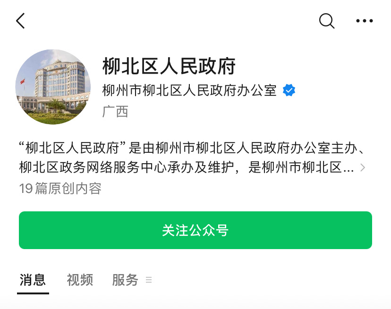391x309 pixels.
Task: Tap the blue verified badge icon
Action: [x=289, y=90]
